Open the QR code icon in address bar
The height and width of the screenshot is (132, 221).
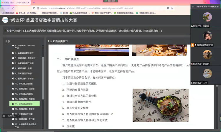(x=168, y=8)
